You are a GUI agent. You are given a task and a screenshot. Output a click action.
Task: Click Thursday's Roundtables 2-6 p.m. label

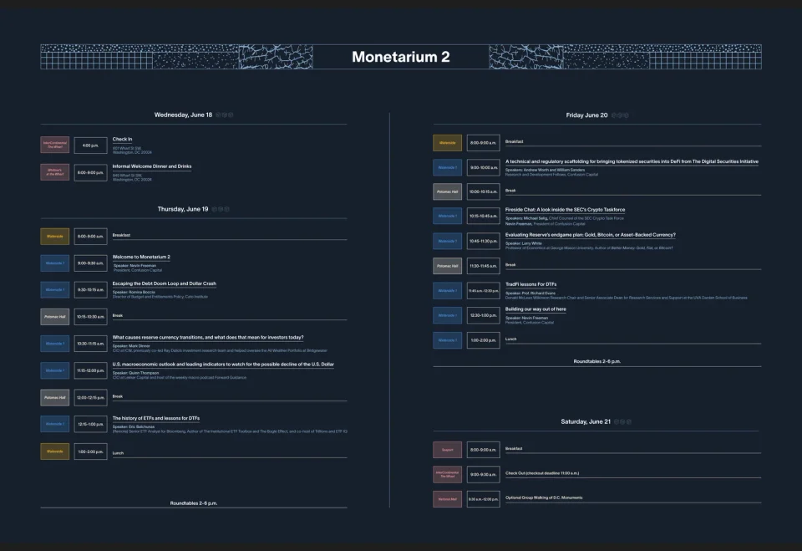193,503
